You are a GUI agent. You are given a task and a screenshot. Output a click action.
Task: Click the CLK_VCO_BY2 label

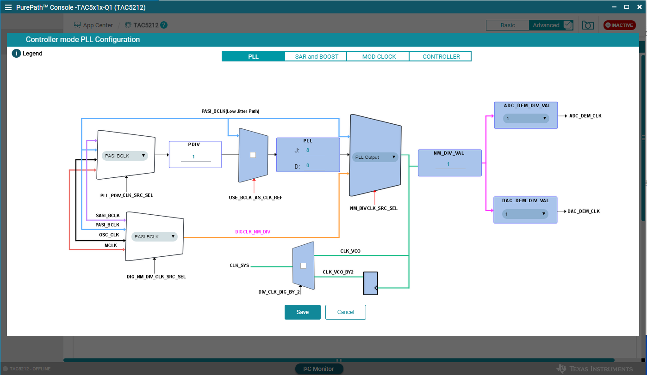coord(338,272)
